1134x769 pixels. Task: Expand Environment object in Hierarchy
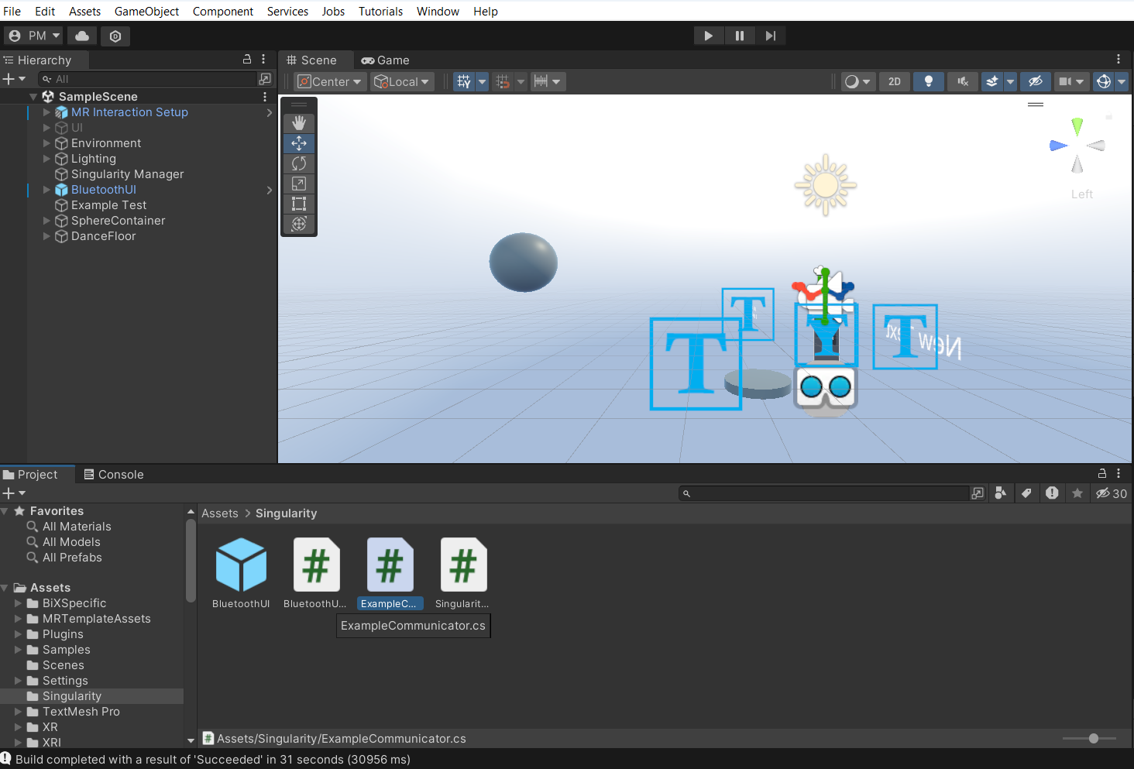[46, 143]
